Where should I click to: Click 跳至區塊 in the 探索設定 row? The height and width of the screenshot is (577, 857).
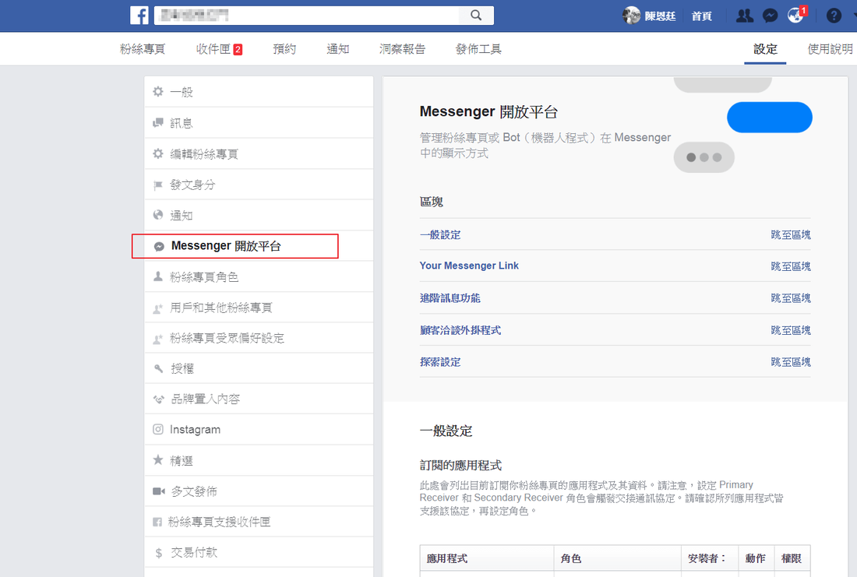click(790, 362)
